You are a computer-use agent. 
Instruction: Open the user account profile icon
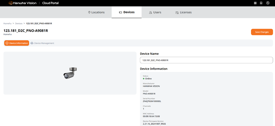tap(268, 3)
